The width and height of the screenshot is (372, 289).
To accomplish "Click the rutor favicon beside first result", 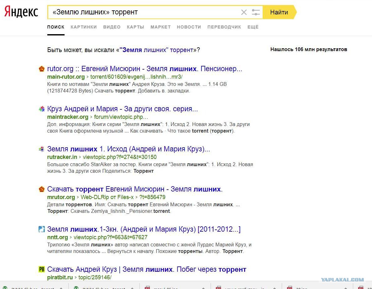I will click(x=41, y=69).
